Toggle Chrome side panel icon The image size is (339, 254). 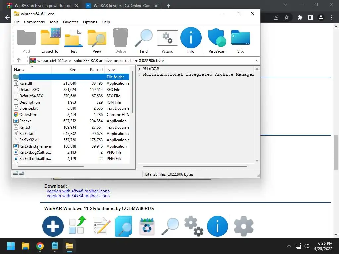pyautogui.click(x=311, y=17)
